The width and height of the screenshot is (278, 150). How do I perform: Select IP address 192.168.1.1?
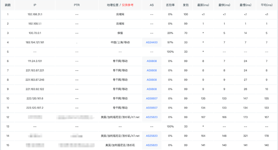coord(35,24)
